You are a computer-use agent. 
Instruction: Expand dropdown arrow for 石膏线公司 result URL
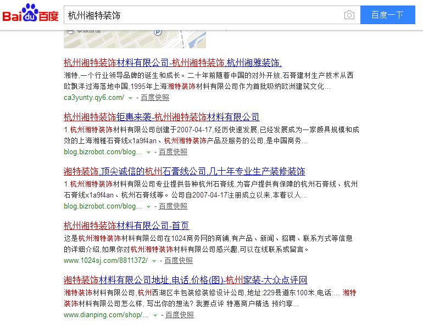[x=148, y=207]
